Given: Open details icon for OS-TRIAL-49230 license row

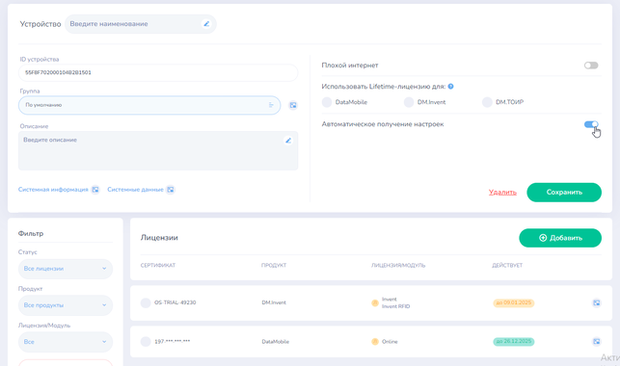Looking at the screenshot, I should click(596, 302).
